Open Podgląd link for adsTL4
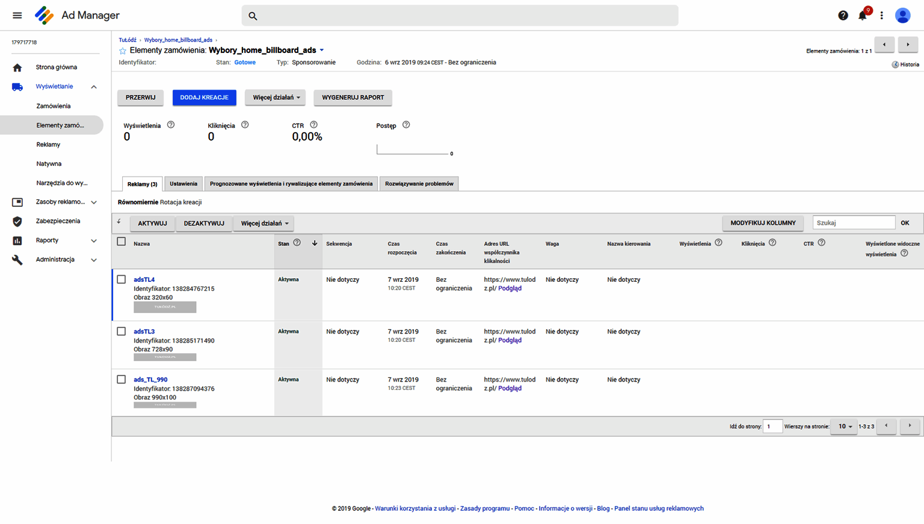The image size is (924, 524). coord(510,288)
